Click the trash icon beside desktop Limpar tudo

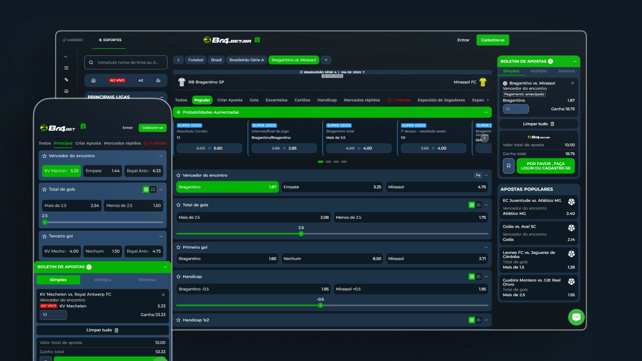pyautogui.click(x=552, y=124)
